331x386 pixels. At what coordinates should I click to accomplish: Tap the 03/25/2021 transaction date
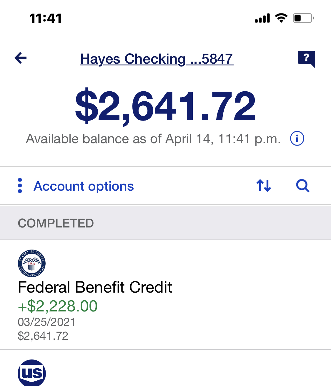coord(46,322)
